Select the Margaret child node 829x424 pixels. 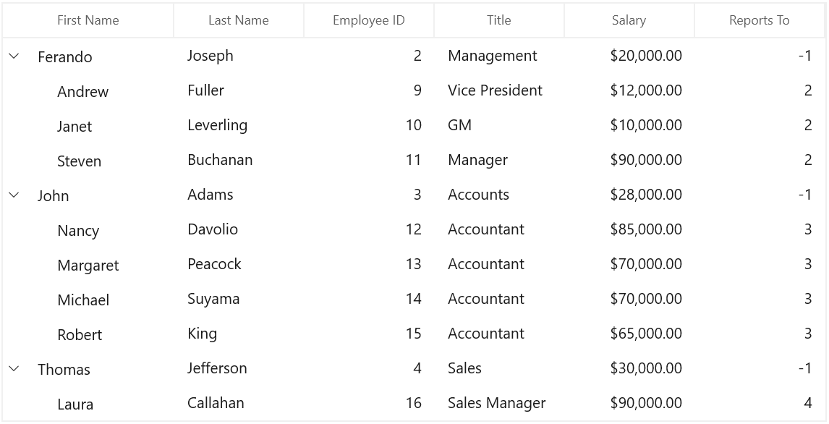tap(88, 266)
